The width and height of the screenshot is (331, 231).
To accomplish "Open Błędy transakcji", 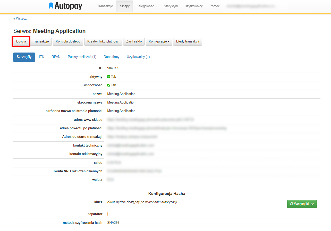I will tap(188, 41).
